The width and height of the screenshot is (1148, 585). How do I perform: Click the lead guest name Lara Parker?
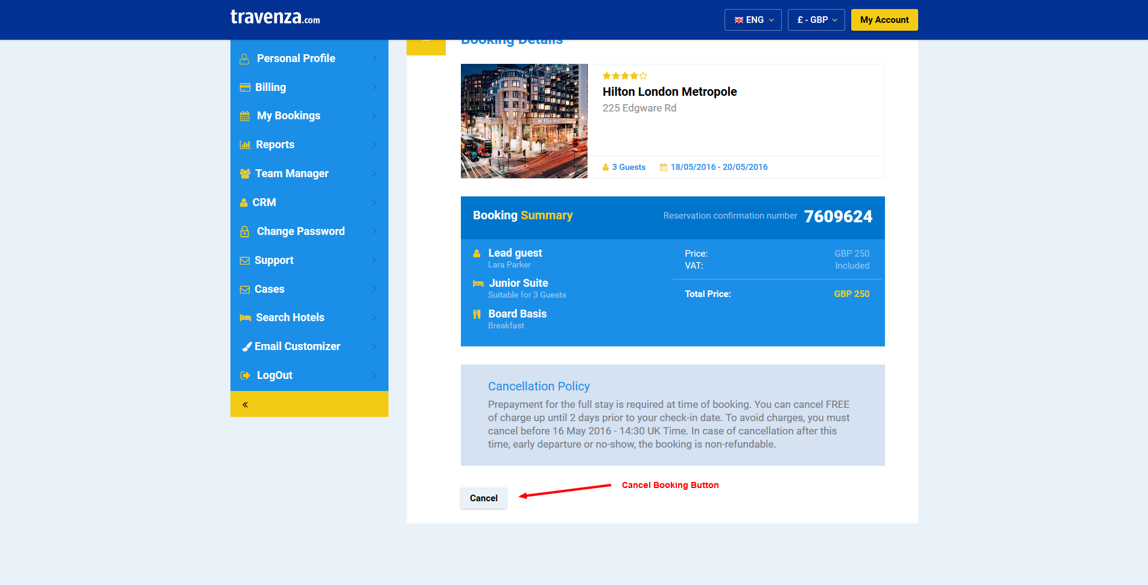point(509,265)
